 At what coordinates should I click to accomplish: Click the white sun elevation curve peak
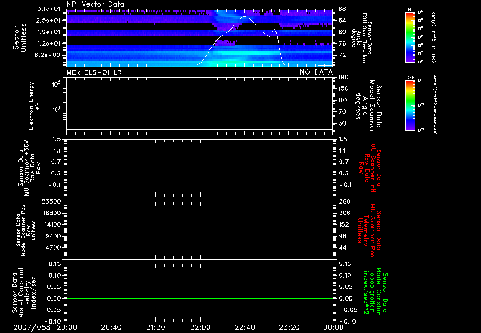(x=244, y=16)
